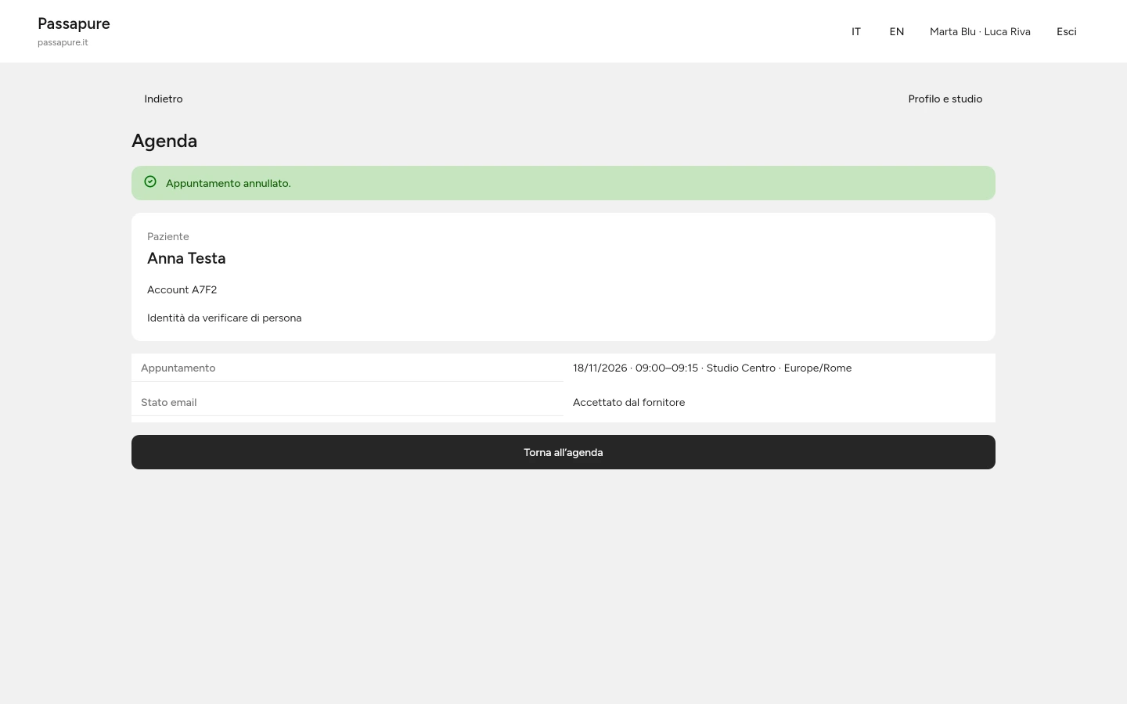Switch language to IT
Image resolution: width=1127 pixels, height=704 pixels.
856,31
